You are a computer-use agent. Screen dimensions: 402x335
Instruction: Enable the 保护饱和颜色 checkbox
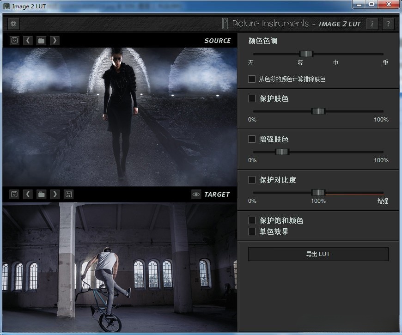pos(252,220)
